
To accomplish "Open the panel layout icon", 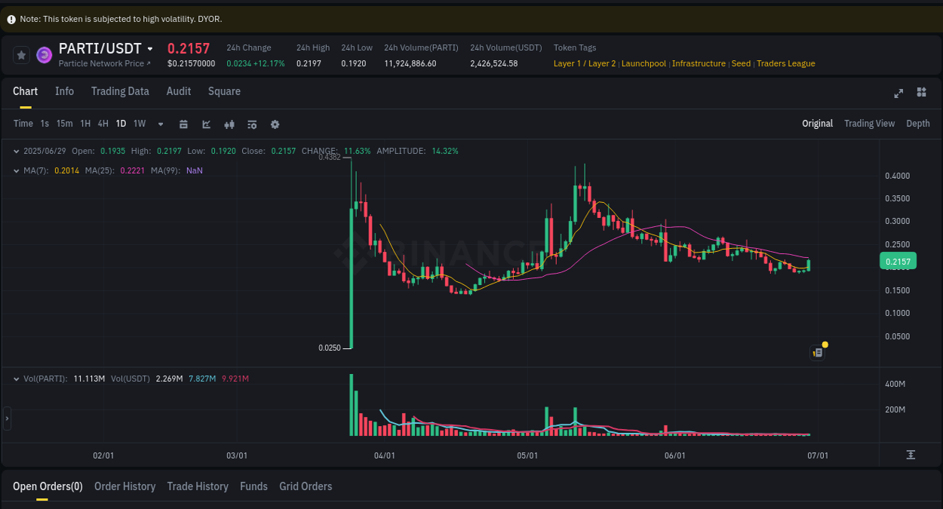I will pos(921,93).
